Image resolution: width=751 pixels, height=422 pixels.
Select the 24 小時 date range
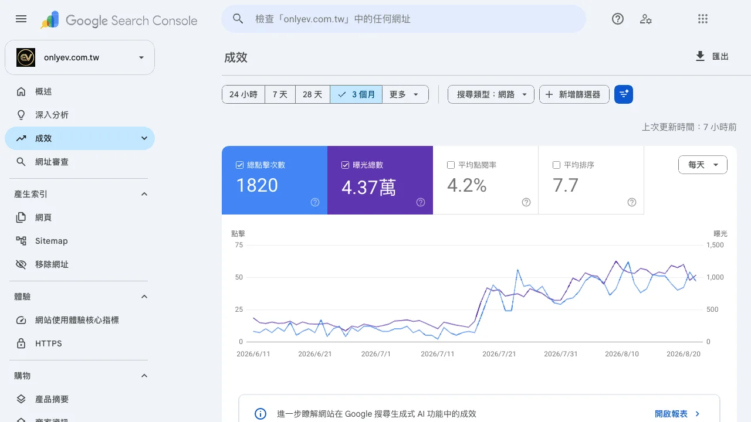pos(243,94)
